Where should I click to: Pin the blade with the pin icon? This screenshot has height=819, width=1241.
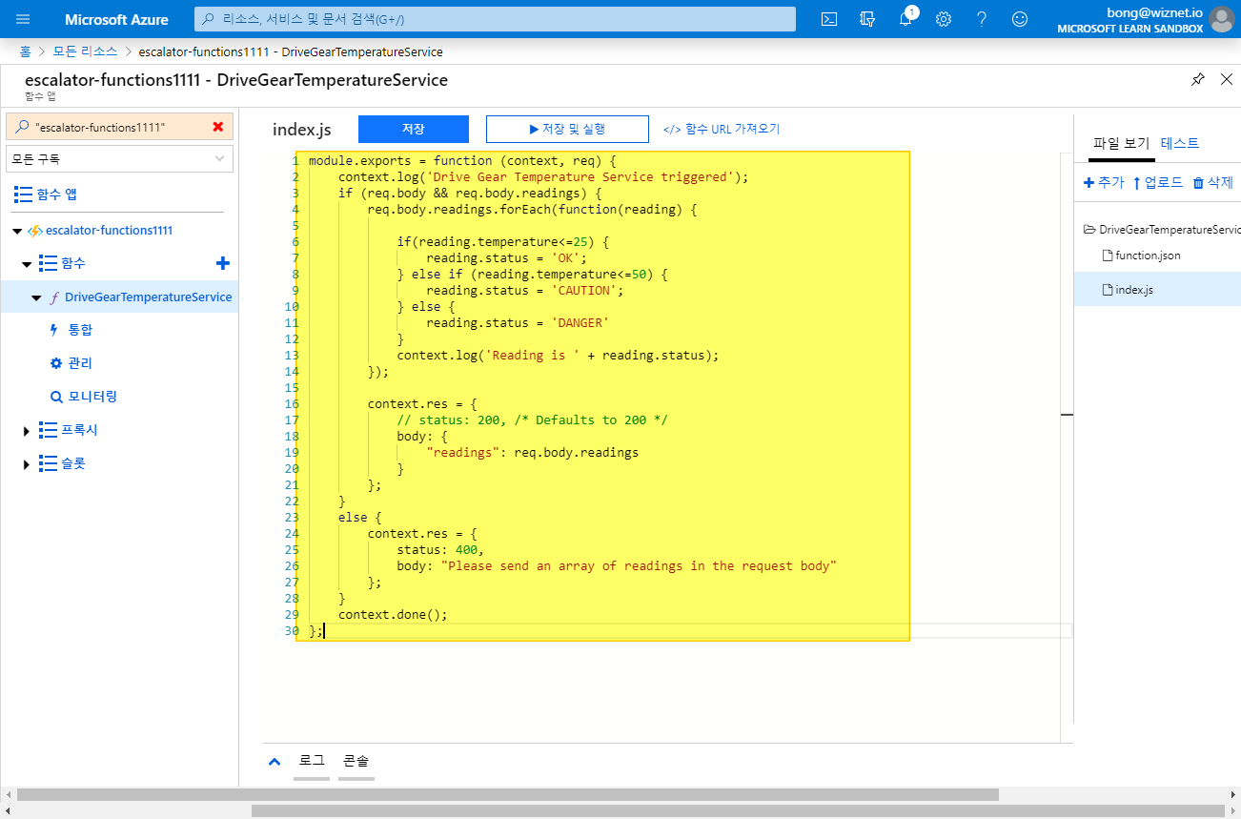tap(1198, 80)
